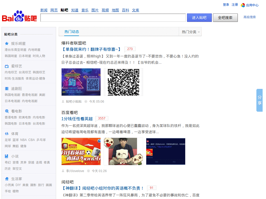The image size is (266, 199).
Task: Open the 网页 navigation link
Action: click(x=54, y=10)
